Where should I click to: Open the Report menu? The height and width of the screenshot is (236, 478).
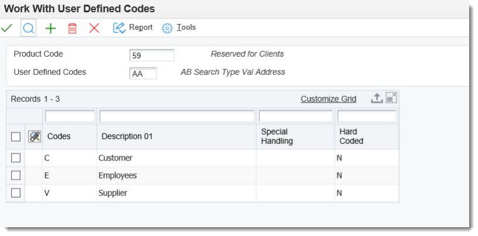tap(133, 28)
